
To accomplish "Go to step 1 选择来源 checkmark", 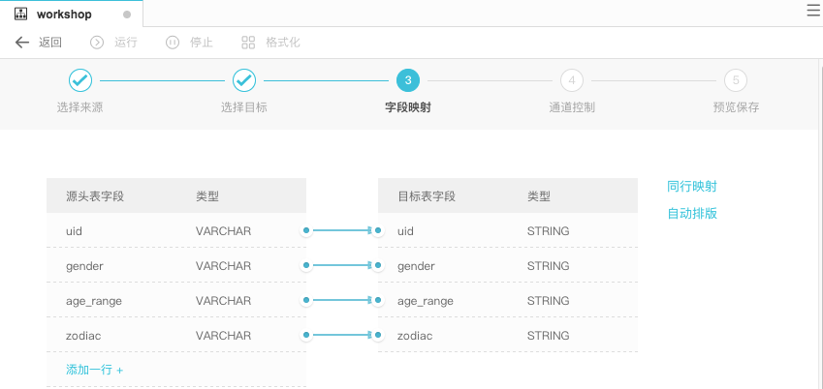I will click(x=80, y=80).
